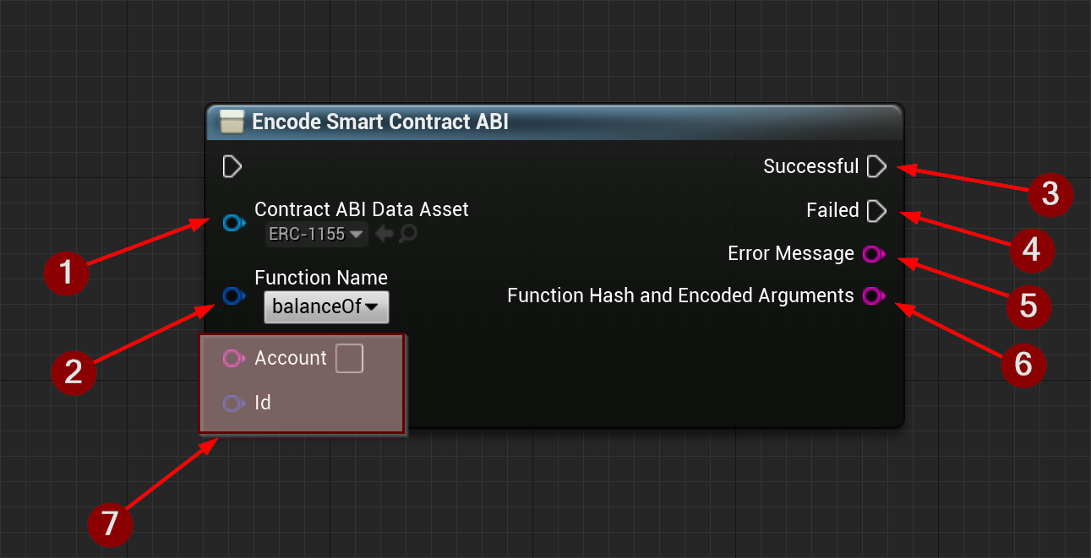Click the Id input pin

tap(233, 403)
